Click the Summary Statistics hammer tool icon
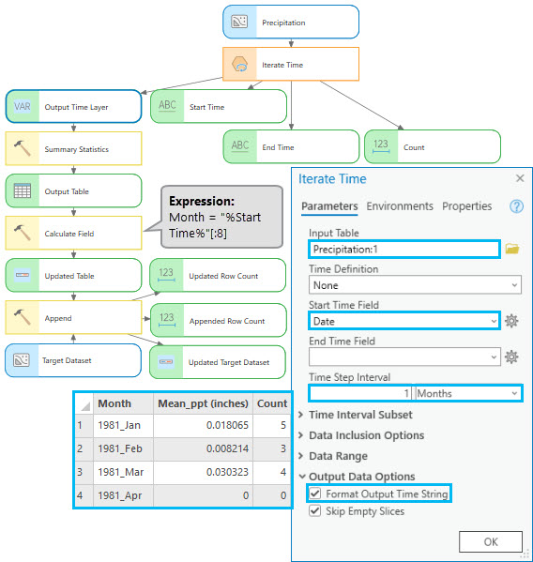 coord(23,148)
